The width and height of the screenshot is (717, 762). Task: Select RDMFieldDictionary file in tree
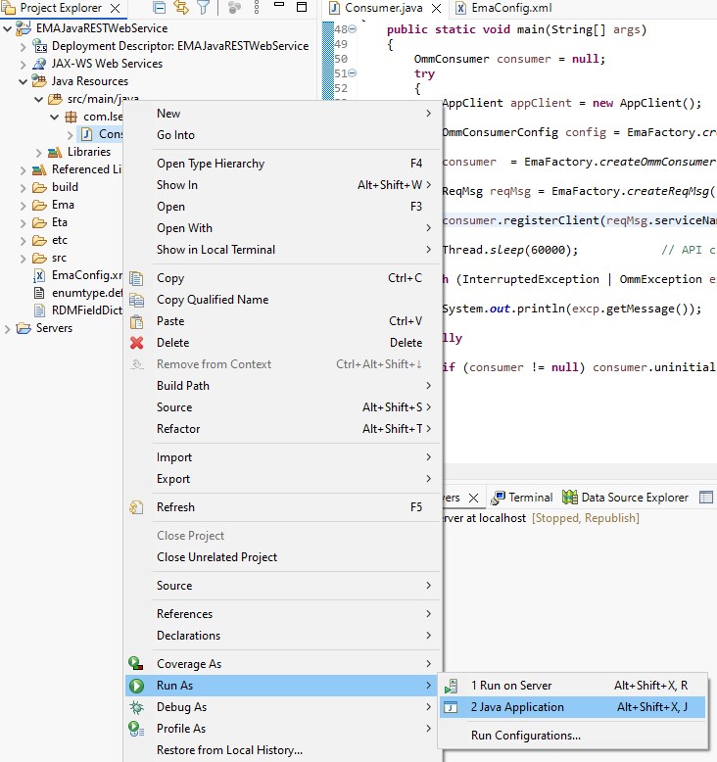click(86, 310)
